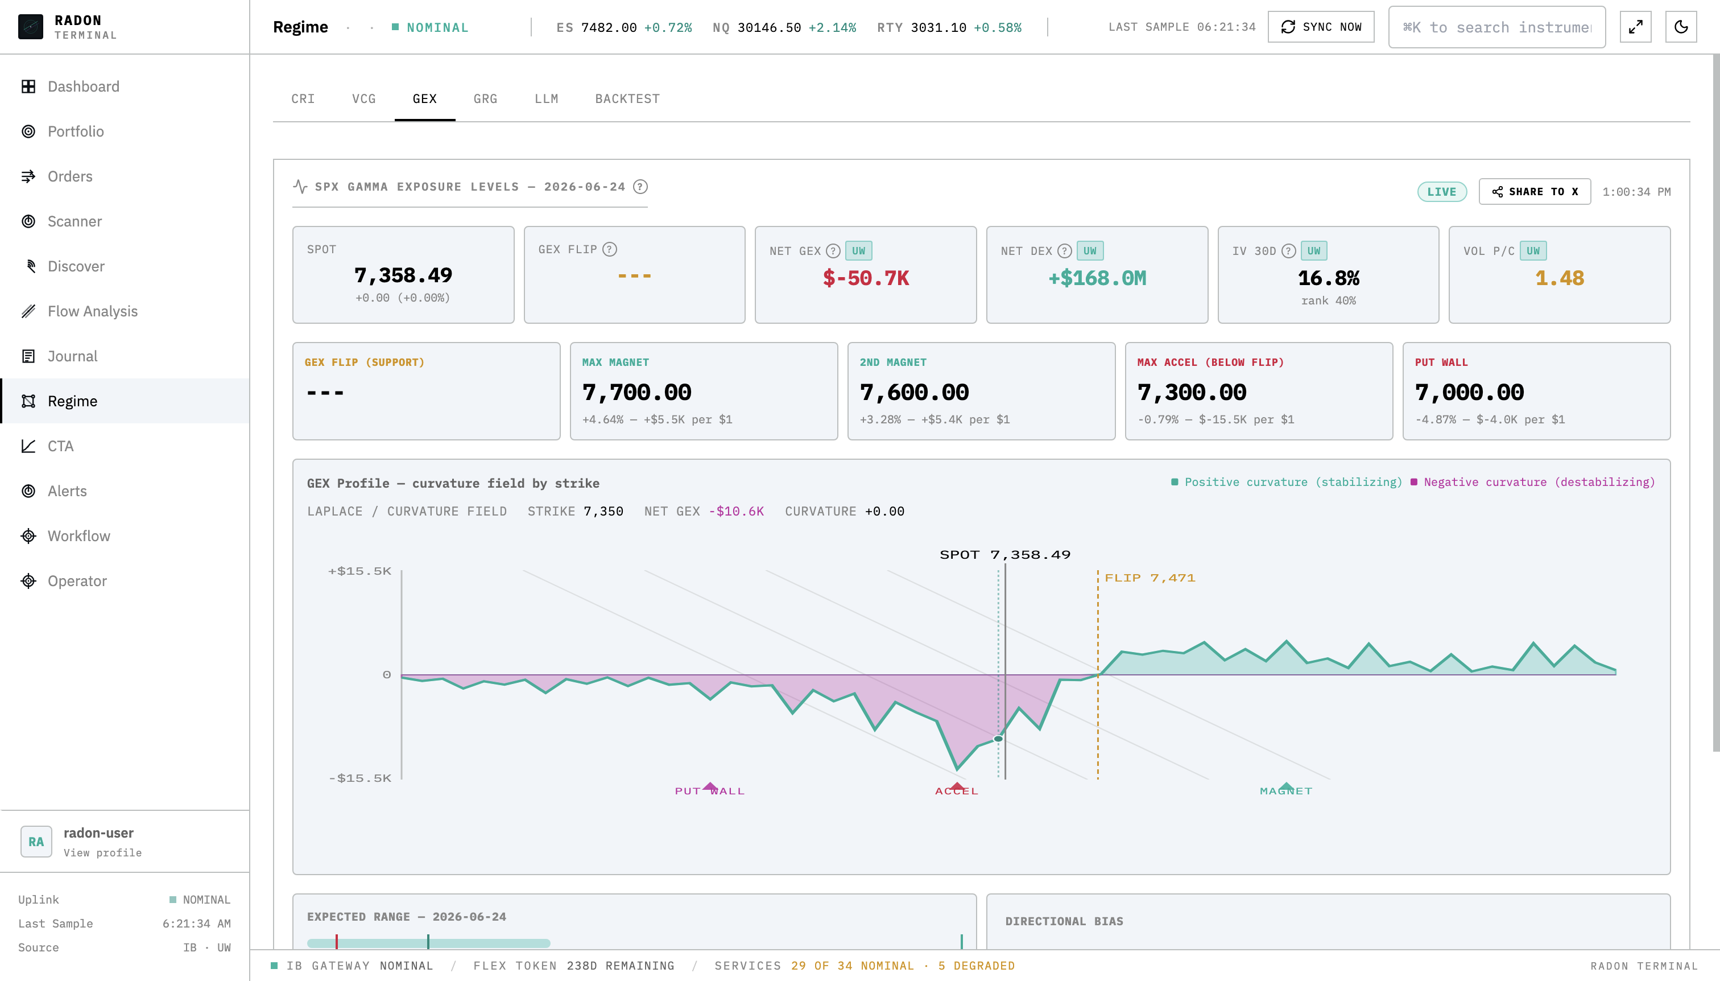Toggle dark mode with moon icon
1720x981 pixels.
[1681, 27]
